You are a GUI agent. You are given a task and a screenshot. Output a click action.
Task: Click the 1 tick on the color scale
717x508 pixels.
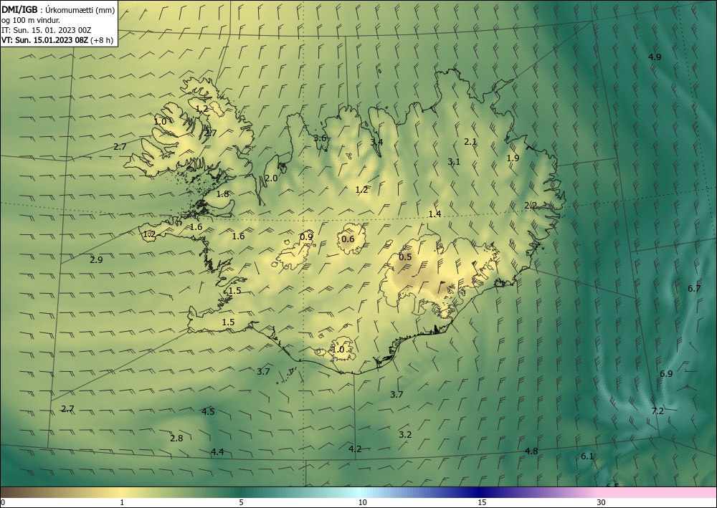click(122, 503)
